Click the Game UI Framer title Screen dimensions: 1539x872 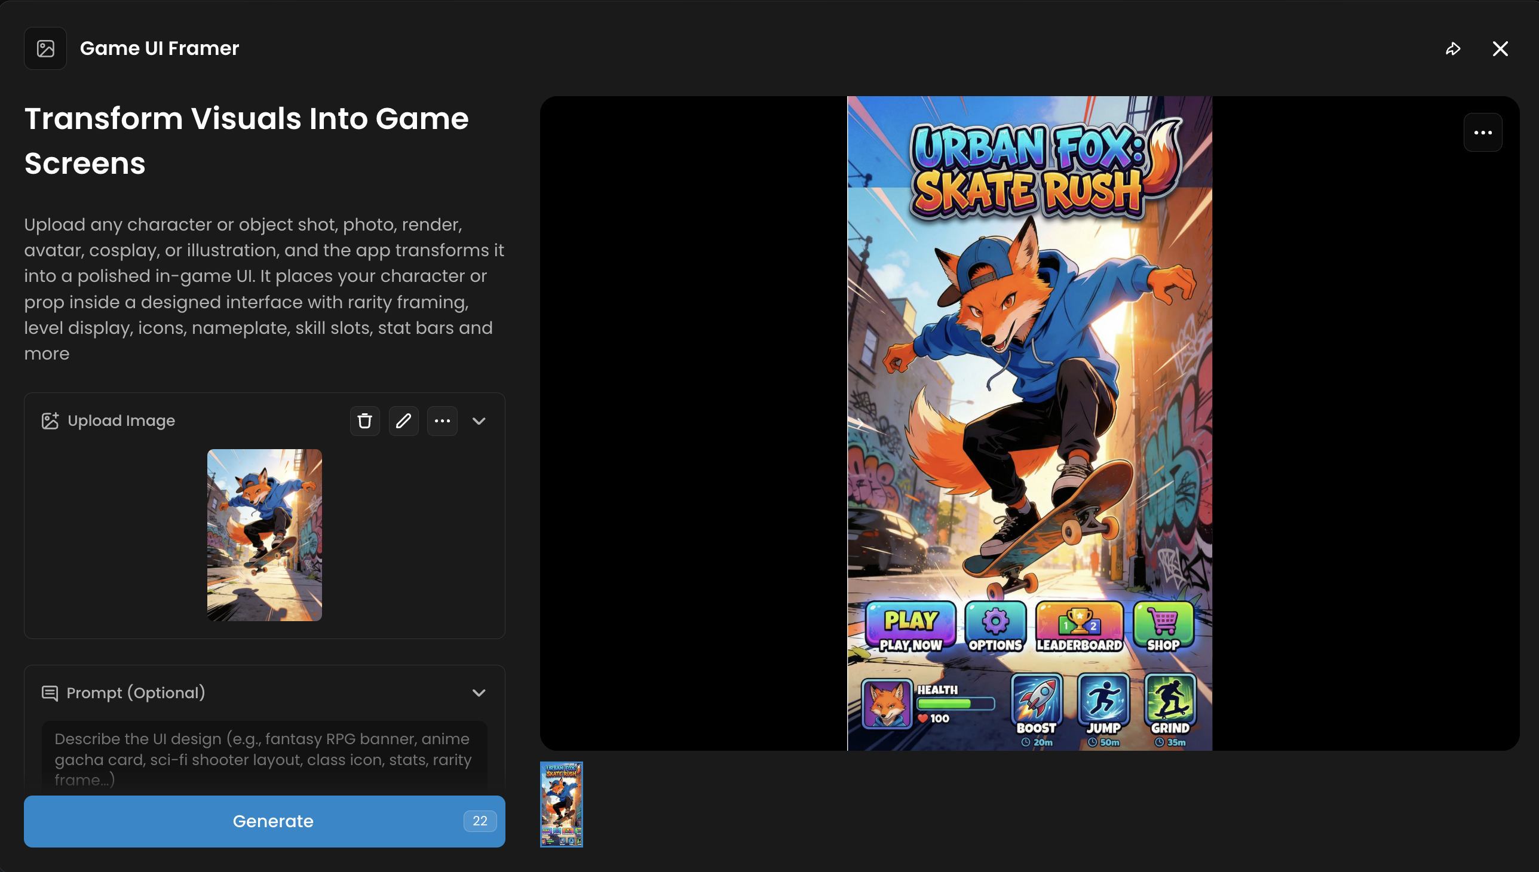click(x=160, y=48)
